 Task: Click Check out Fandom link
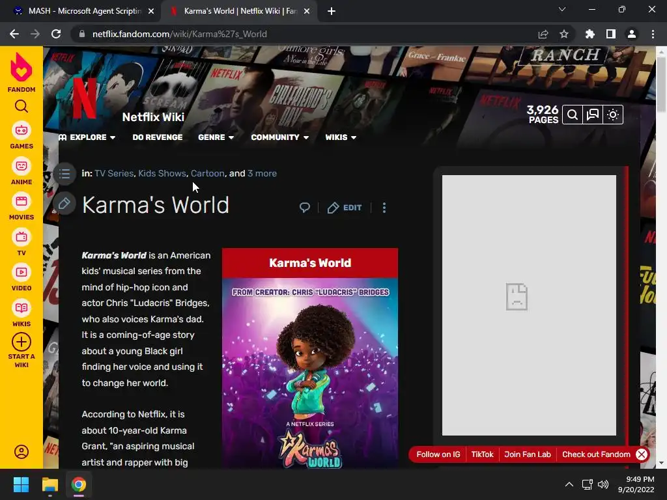click(x=596, y=454)
